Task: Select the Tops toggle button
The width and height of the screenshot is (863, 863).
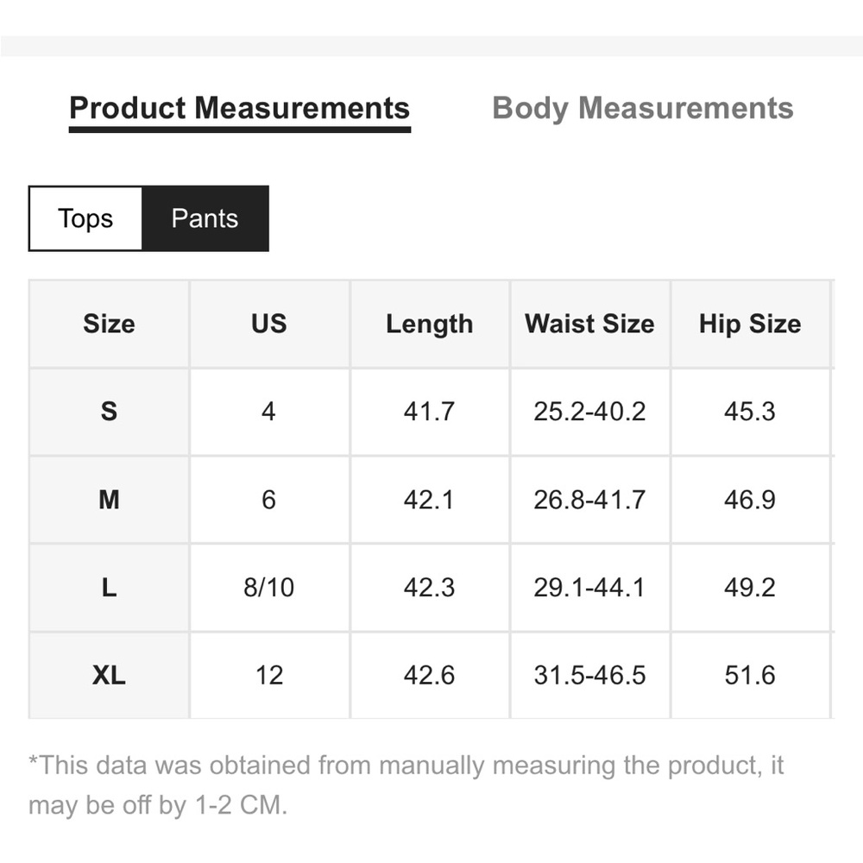Action: 85,218
